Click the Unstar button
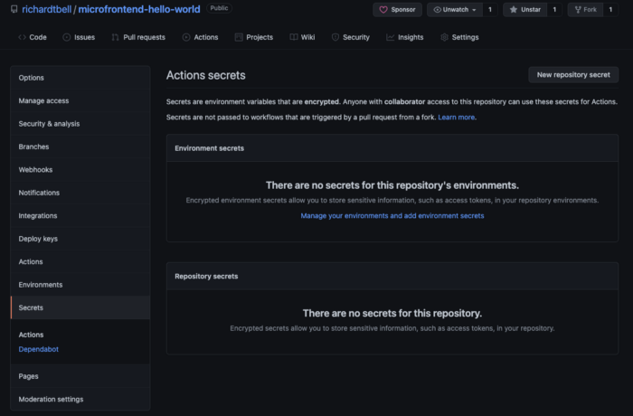This screenshot has width=633, height=416. pos(524,10)
